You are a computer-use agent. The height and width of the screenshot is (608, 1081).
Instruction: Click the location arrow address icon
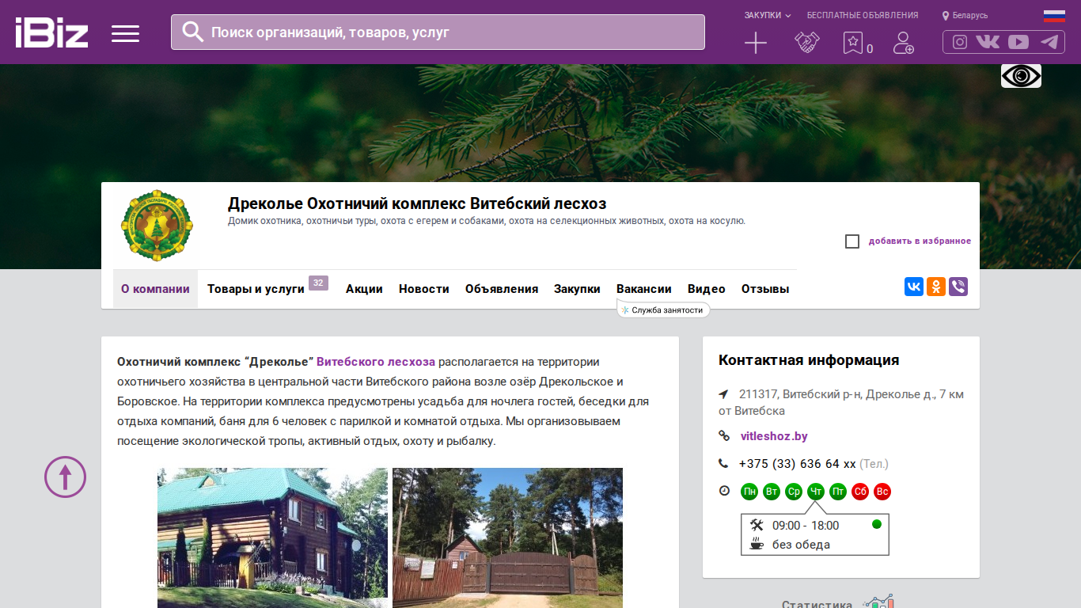coord(723,394)
